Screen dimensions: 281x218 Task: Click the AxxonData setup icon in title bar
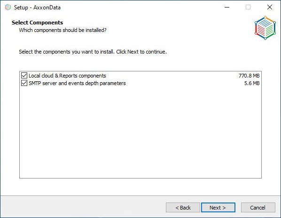pos(8,8)
